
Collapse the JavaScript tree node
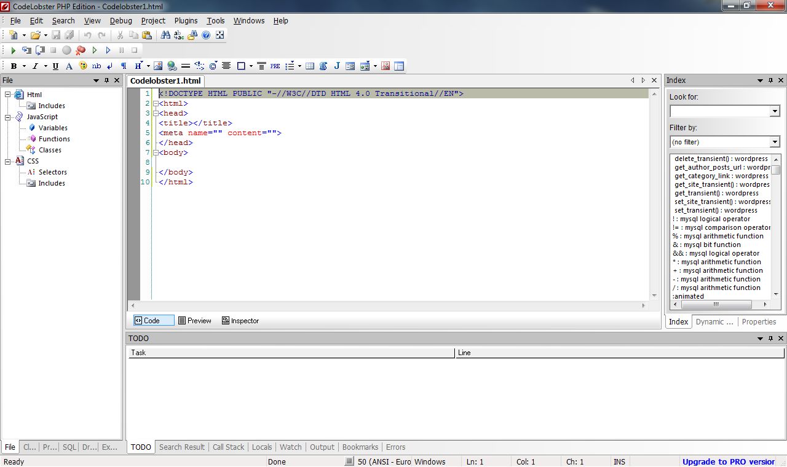coord(8,117)
